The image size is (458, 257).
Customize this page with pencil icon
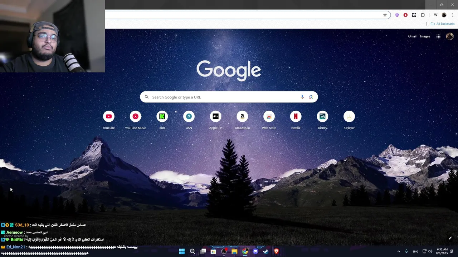(x=450, y=238)
